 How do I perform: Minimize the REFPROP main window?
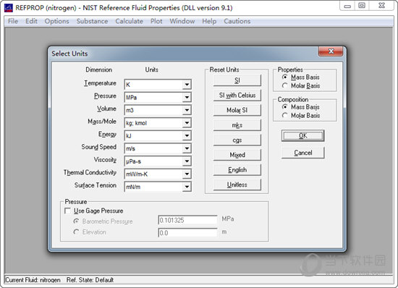click(x=347, y=6)
